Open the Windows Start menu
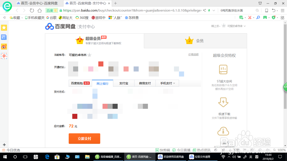Viewport: 287px width, 161px height. pos(5,157)
